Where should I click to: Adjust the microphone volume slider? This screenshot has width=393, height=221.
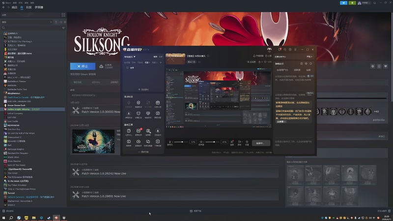click(x=181, y=142)
